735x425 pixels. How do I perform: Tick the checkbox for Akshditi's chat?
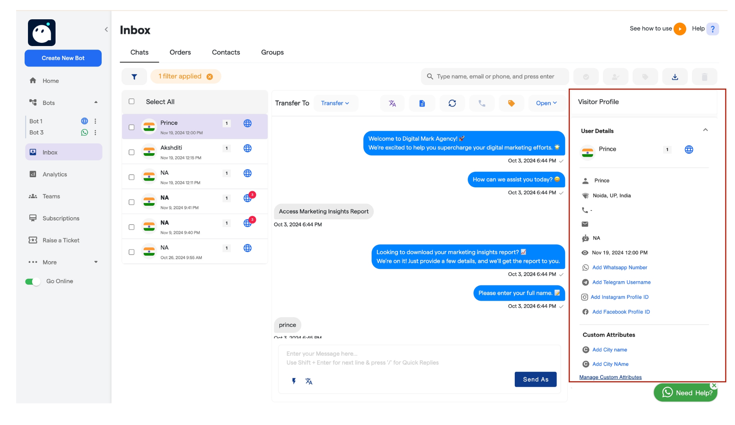click(132, 152)
